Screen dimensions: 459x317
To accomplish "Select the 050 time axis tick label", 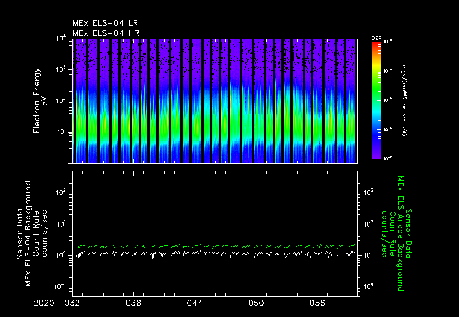I will pyautogui.click(x=256, y=303).
